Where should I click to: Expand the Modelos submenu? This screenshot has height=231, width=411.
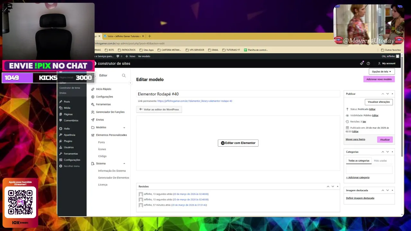click(x=124, y=128)
